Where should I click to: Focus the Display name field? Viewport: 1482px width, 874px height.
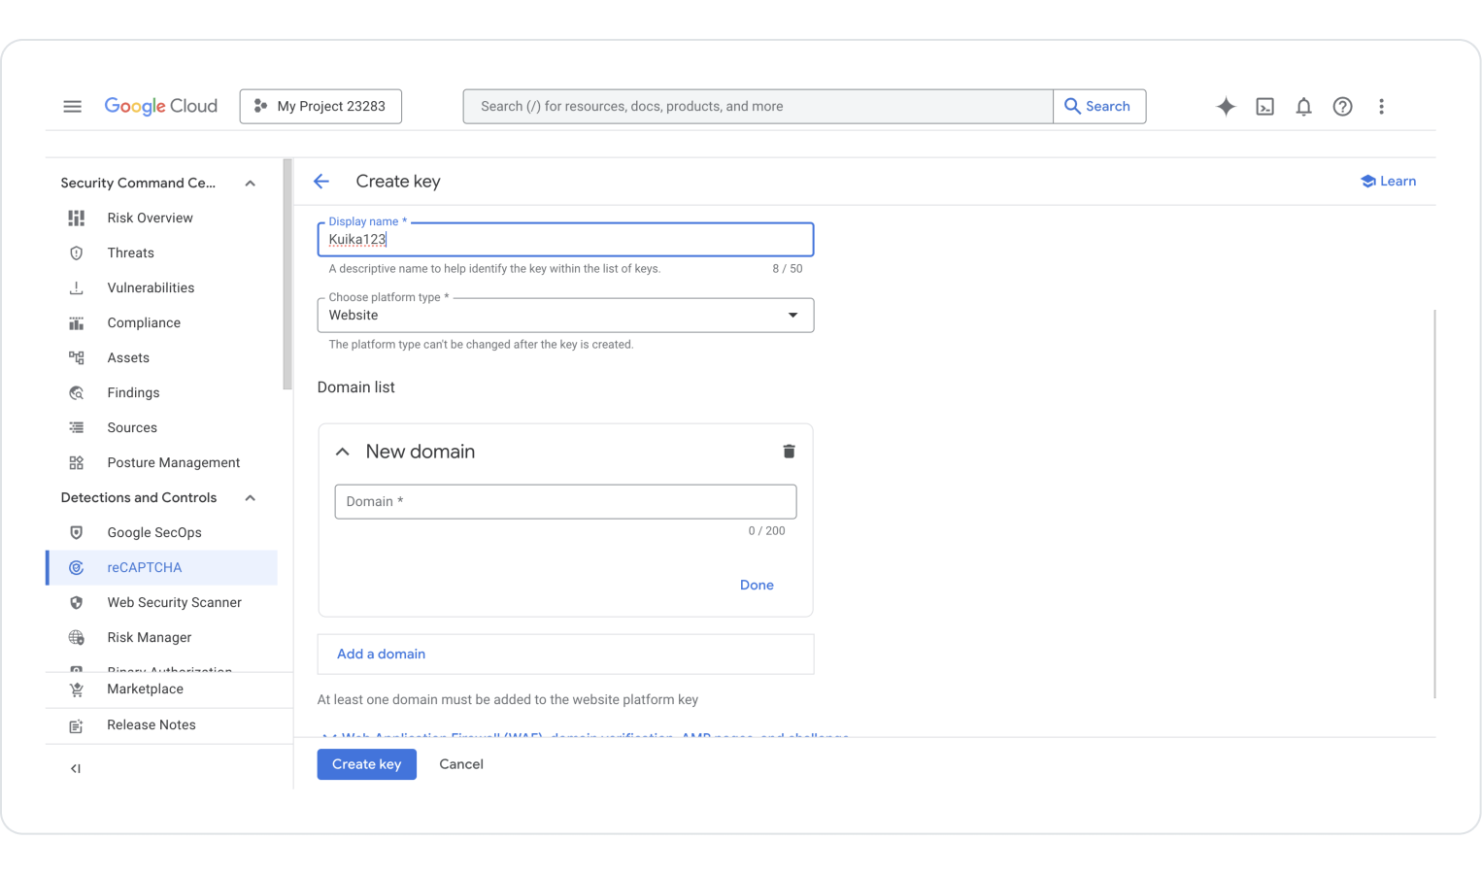click(x=565, y=240)
